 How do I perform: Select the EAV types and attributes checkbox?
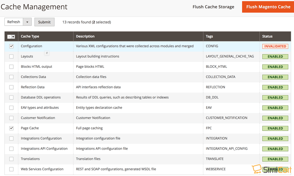(x=11, y=108)
